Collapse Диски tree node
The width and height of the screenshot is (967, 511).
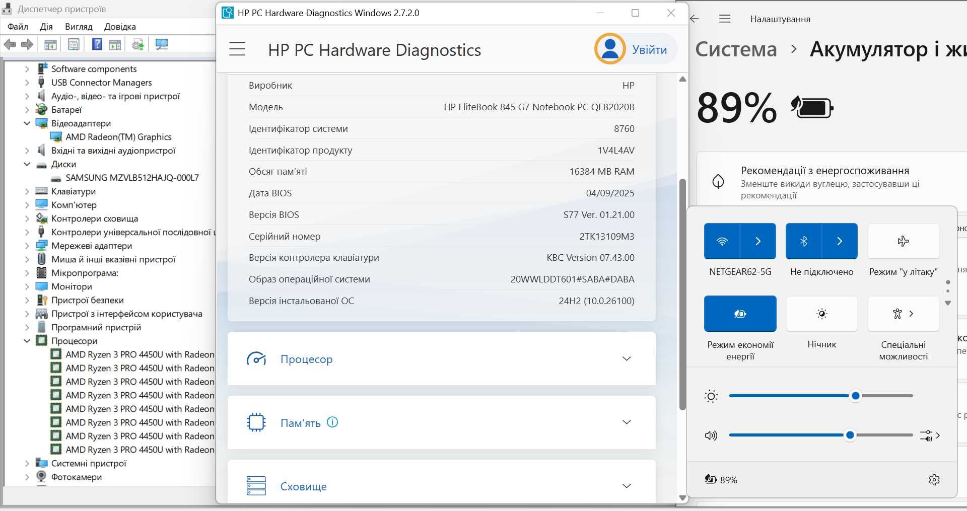(x=27, y=164)
